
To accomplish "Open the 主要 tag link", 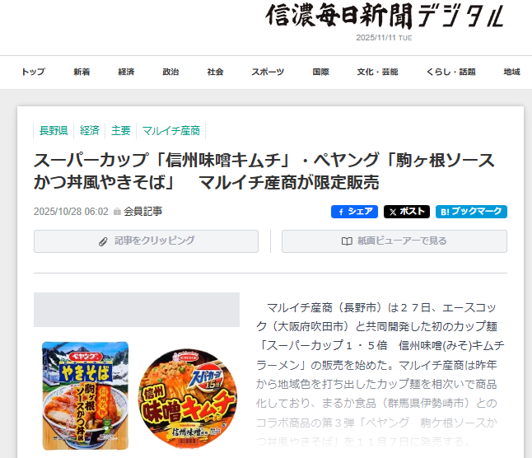I will [x=120, y=131].
